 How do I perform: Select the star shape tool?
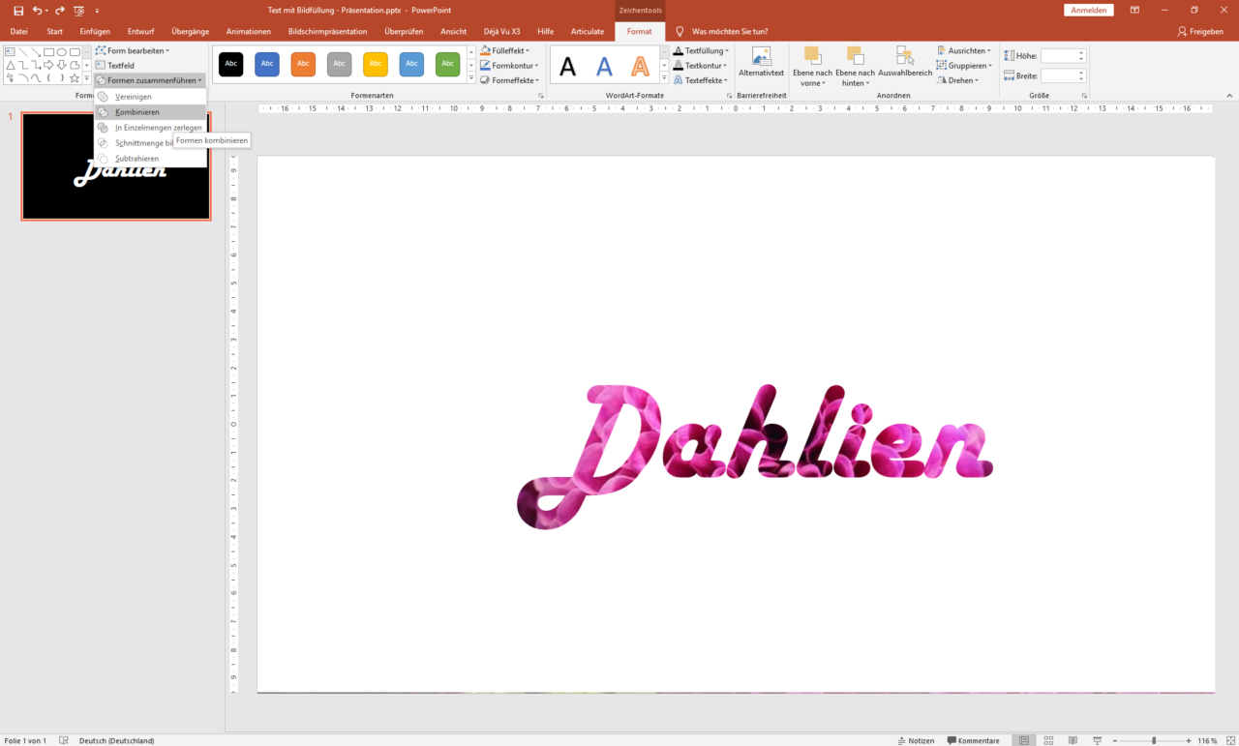click(x=75, y=78)
